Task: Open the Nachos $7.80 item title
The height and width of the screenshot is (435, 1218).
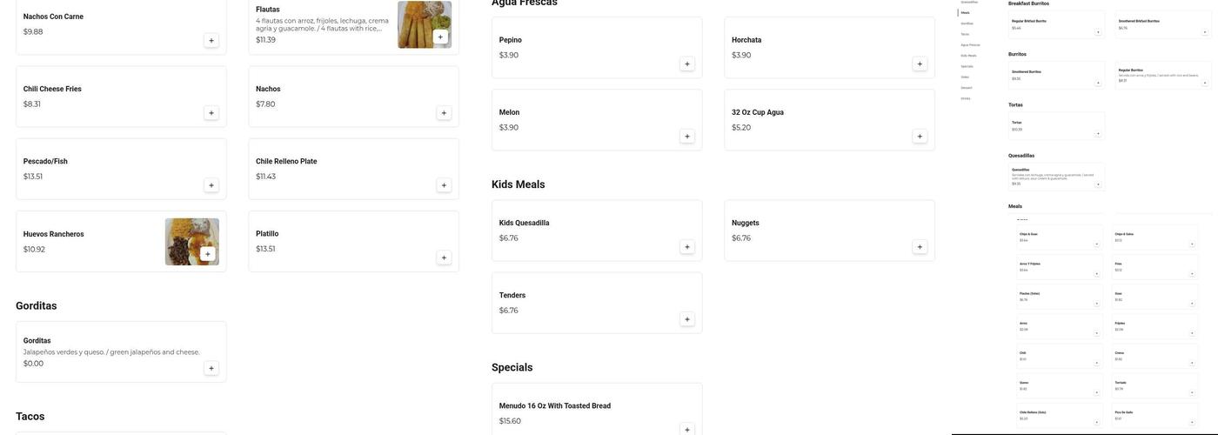Action: tap(268, 89)
